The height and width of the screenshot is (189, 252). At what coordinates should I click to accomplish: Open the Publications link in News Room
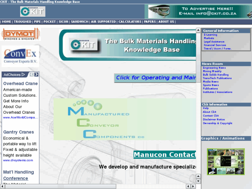click(210, 88)
